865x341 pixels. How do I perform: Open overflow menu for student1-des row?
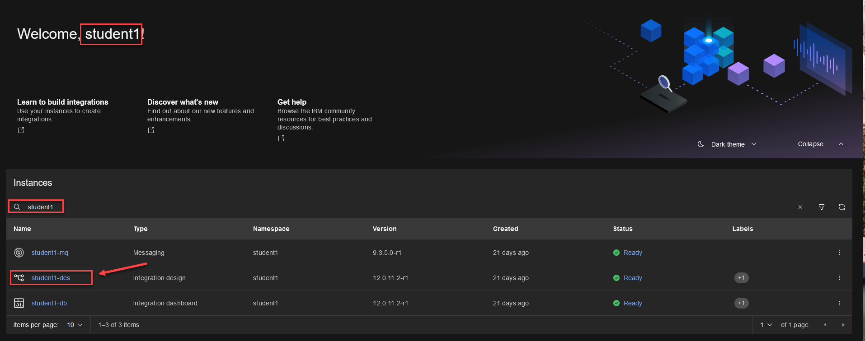pyautogui.click(x=839, y=278)
